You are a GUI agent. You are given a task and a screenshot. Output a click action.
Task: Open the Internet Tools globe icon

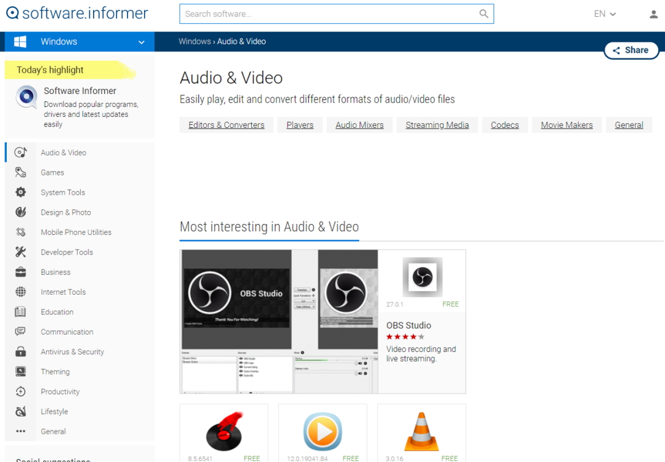coord(20,292)
